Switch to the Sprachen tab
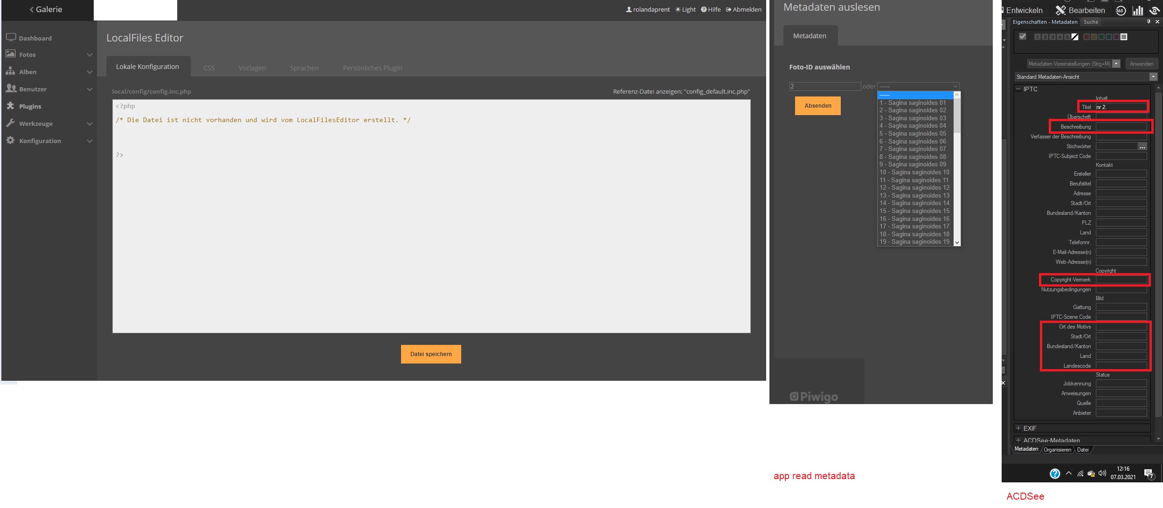Screen dimensions: 1163x508 (305, 68)
